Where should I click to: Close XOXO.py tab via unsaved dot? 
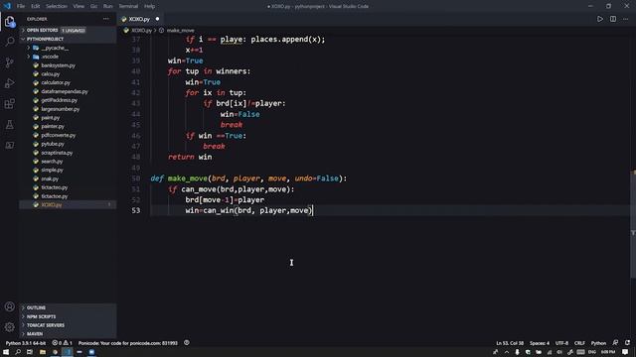click(157, 19)
